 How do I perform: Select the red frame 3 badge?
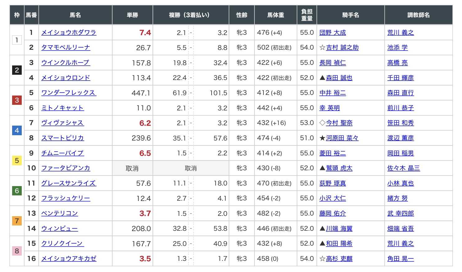17,100
